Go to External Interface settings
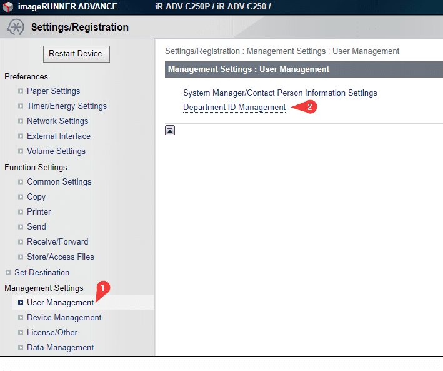 coord(59,136)
